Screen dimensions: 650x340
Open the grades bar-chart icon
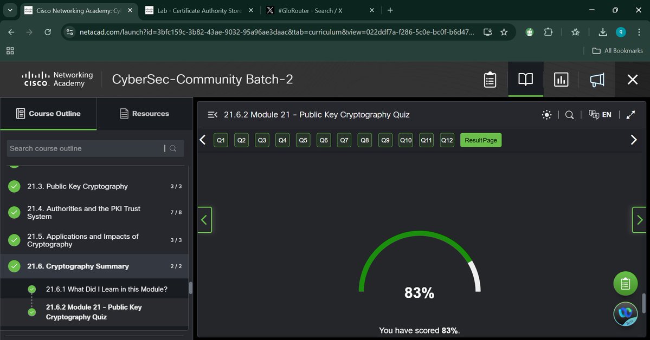point(561,79)
